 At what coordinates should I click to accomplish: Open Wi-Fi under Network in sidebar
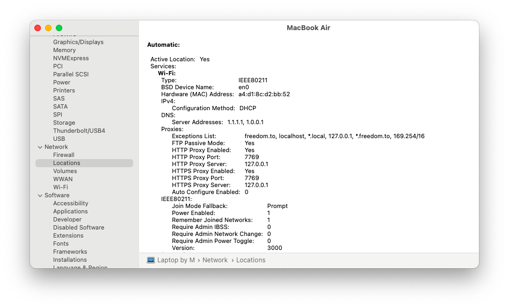60,187
